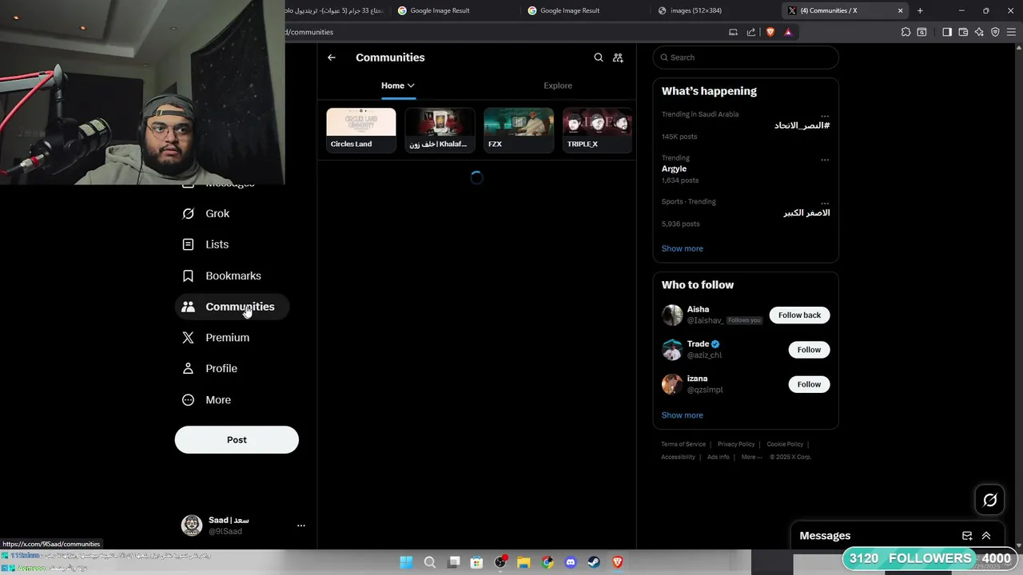The image size is (1023, 575).
Task: Go to Profile from the sidebar
Action: point(209,368)
